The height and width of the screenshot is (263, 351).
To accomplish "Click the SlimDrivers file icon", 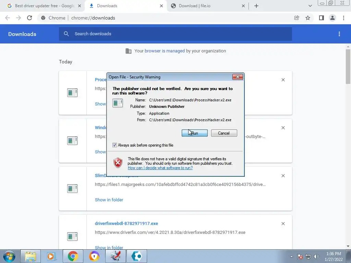I will [72, 189].
